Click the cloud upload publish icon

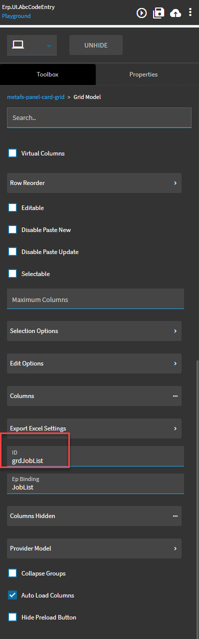(x=176, y=13)
